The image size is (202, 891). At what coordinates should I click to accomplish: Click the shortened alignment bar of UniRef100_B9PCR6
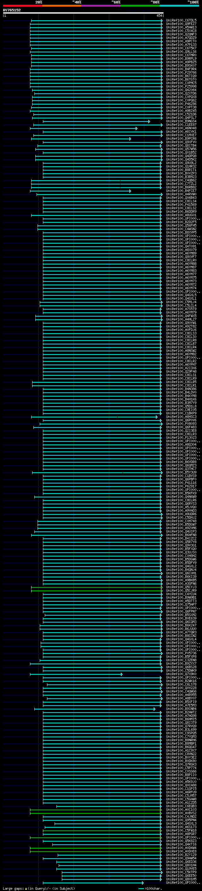[x=81, y=139]
